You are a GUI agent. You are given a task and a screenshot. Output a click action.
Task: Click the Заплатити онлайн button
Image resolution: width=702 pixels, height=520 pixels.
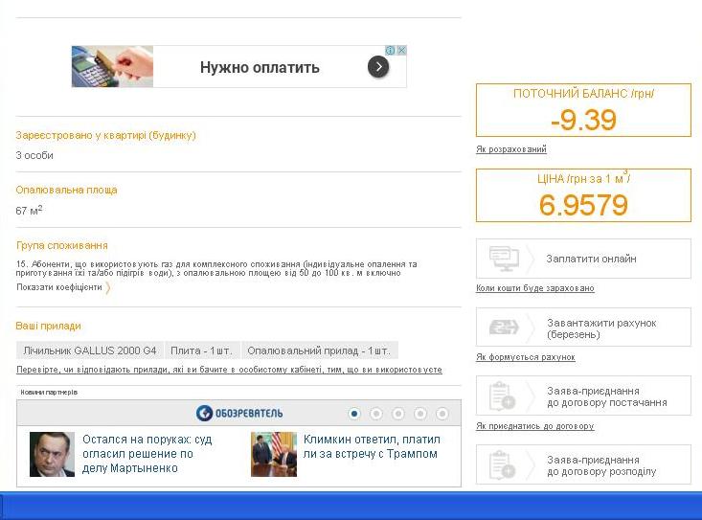click(583, 259)
